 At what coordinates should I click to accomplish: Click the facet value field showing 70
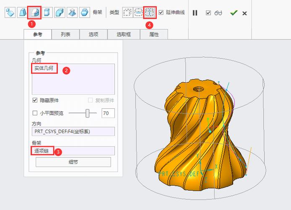[108, 113]
